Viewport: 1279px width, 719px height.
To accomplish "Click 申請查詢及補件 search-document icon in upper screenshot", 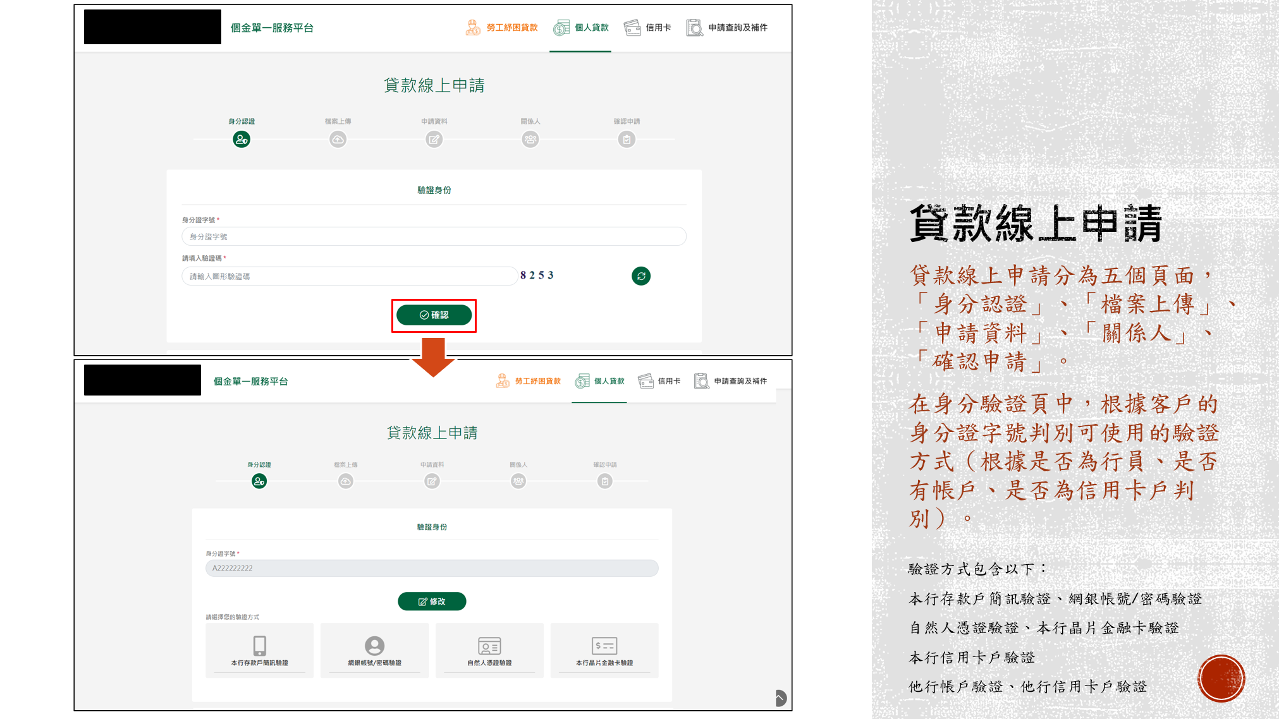I will [x=694, y=28].
